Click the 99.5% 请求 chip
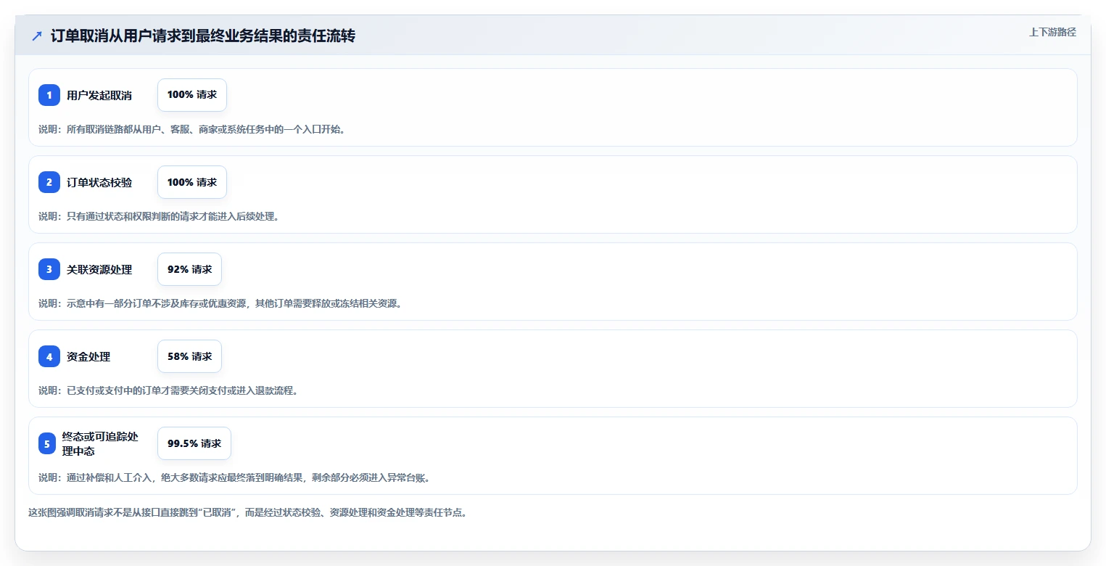This screenshot has width=1106, height=566. click(194, 443)
